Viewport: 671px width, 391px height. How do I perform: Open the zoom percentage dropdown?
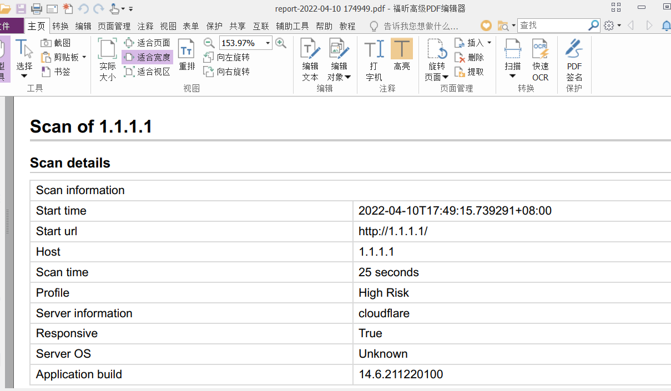[267, 43]
